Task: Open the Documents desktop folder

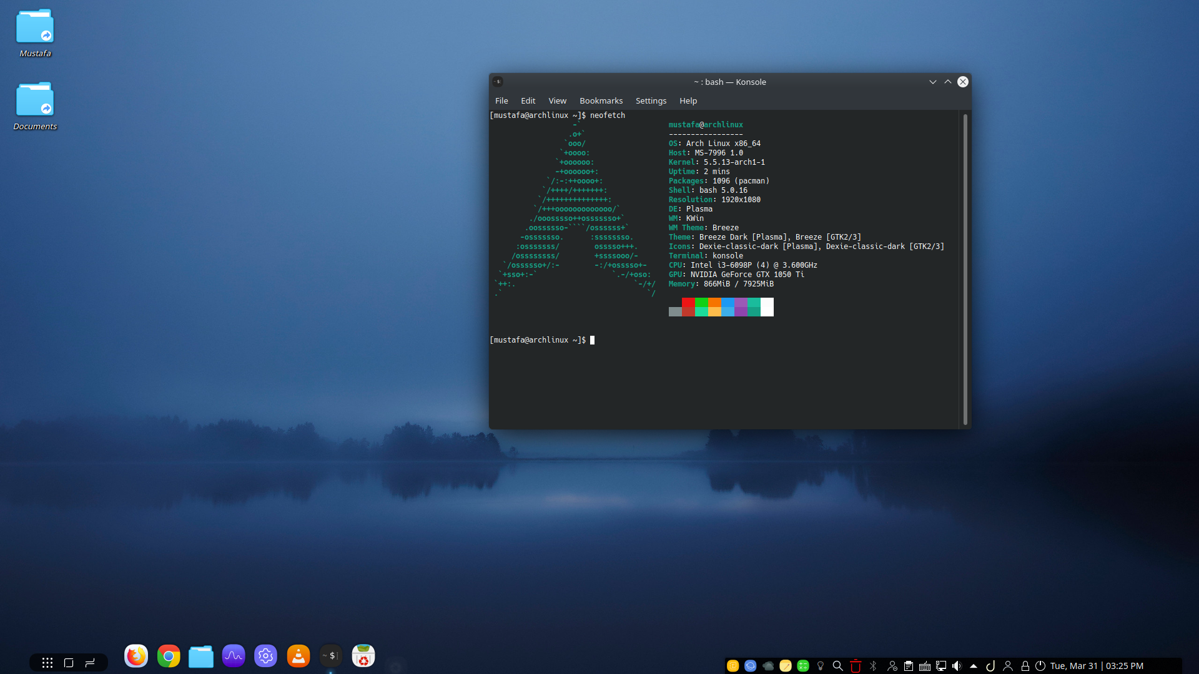Action: point(35,106)
